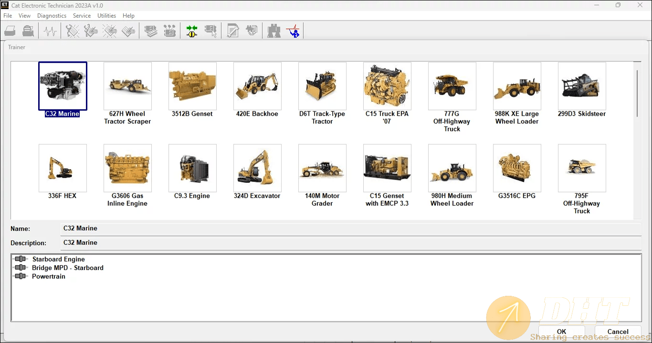Open the Print Preview icon
The image size is (652, 343).
28,30
